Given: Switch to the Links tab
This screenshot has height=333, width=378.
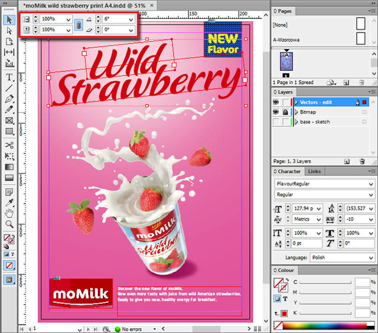Looking at the screenshot, I should point(314,172).
